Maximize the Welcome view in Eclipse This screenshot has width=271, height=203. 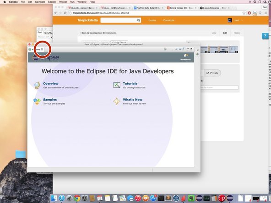coord(191,49)
